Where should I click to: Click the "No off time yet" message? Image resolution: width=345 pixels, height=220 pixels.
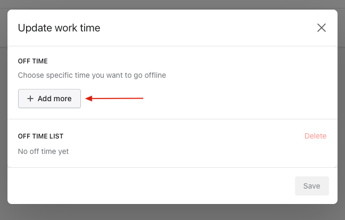coord(43,151)
